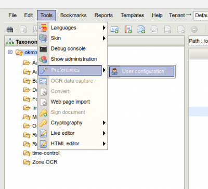
Task: Select User configuration submenu item
Action: (141, 71)
